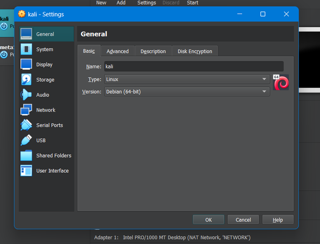320x244 pixels.
Task: Select the meta VM in the VirtualBox list
Action: [7, 51]
